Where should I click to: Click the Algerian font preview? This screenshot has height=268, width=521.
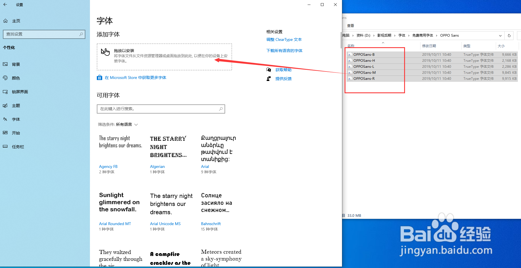(x=168, y=147)
